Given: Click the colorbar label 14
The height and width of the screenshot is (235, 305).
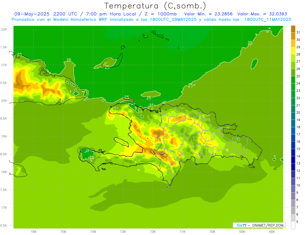Looking at the screenshot, I should (298, 156).
